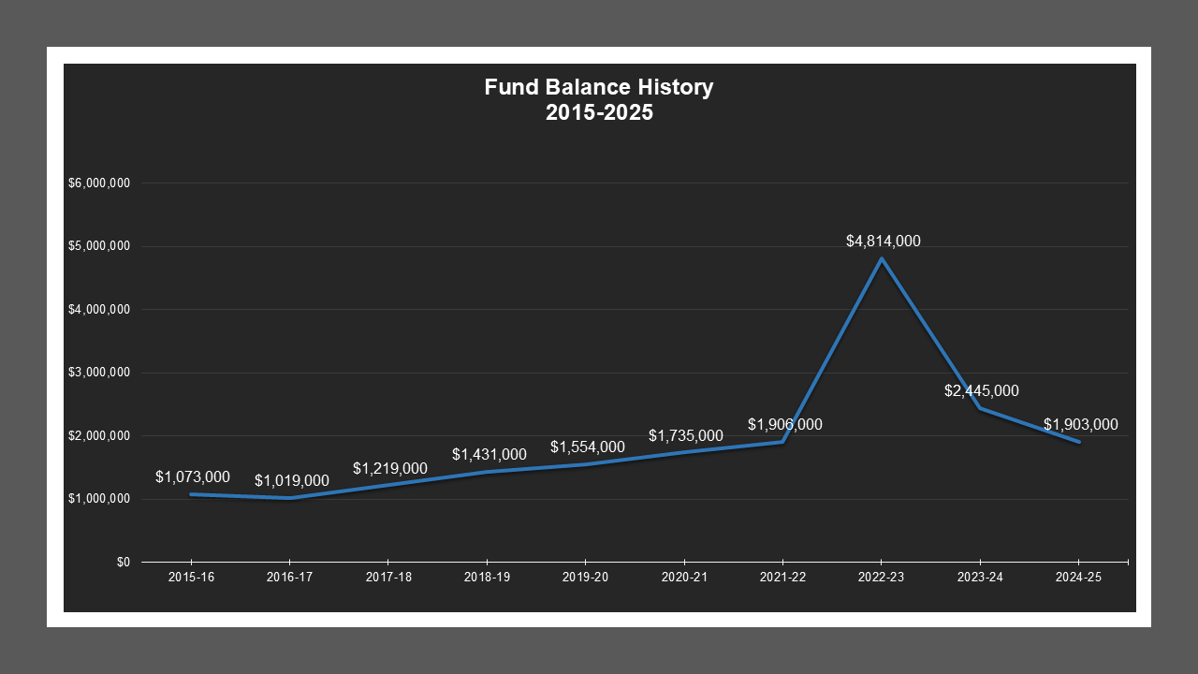Select the $1,431,000 data label
1198x674 pixels.
(489, 455)
